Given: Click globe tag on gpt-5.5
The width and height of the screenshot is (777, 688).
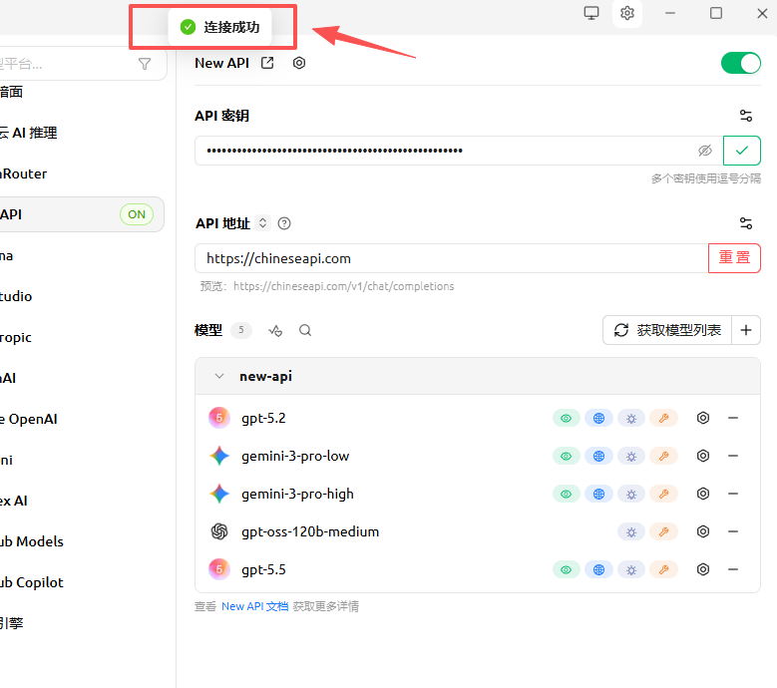Looking at the screenshot, I should pyautogui.click(x=598, y=570).
